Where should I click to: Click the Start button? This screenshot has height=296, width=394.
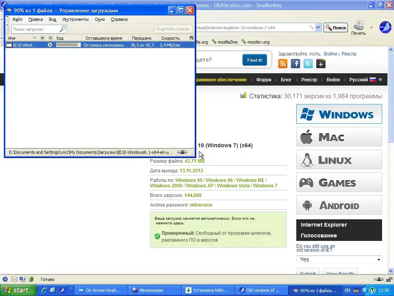coord(18,290)
